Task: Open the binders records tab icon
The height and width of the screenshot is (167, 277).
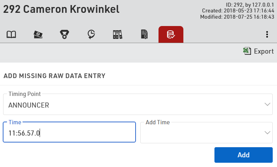Action: tap(117, 35)
